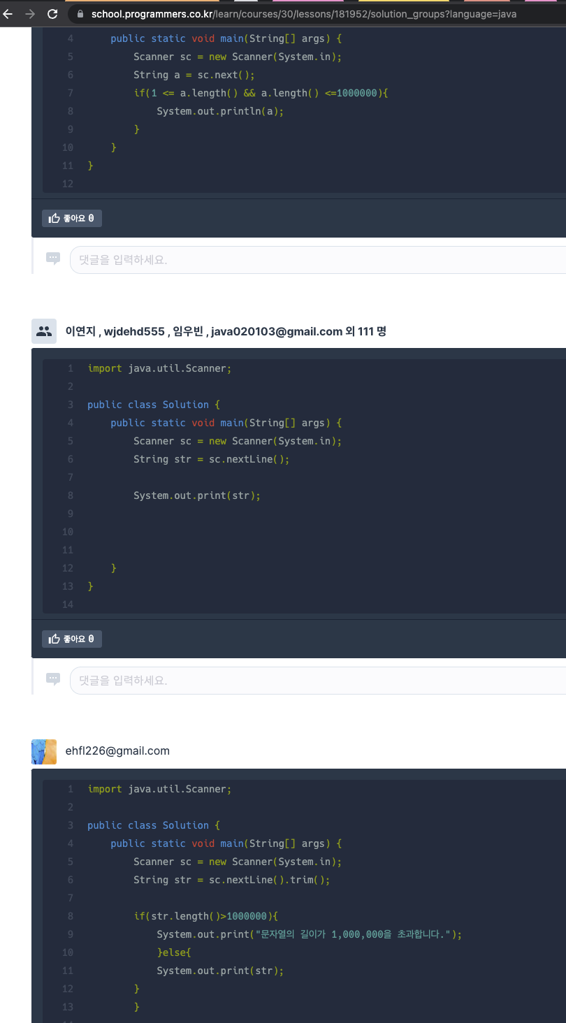Image resolution: width=566 pixels, height=1023 pixels.
Task: Click 'System.out.print(str);' in 이연지's group solution
Action: (197, 495)
